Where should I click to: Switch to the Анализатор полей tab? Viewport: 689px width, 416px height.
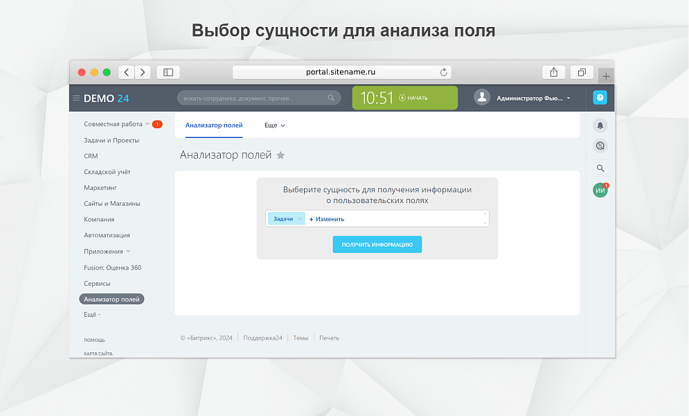pos(214,125)
